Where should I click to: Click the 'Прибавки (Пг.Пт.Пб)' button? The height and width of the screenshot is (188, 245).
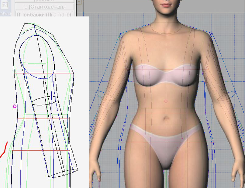tap(44, 14)
